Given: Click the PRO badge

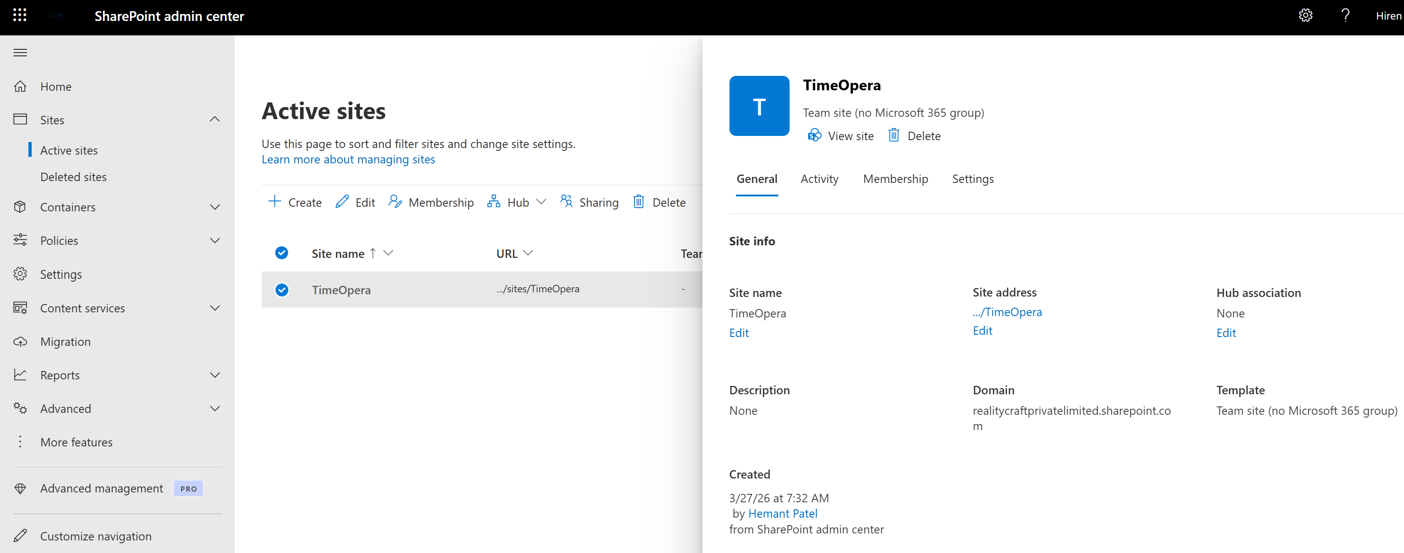Looking at the screenshot, I should click(x=189, y=489).
